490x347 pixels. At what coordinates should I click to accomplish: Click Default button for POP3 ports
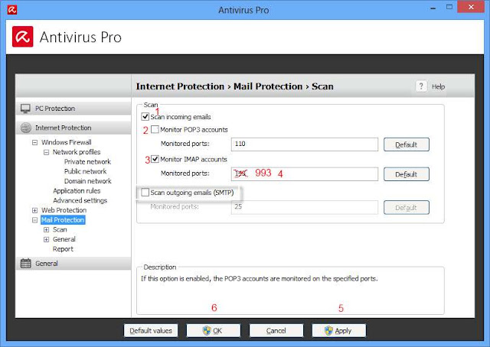[x=407, y=144]
